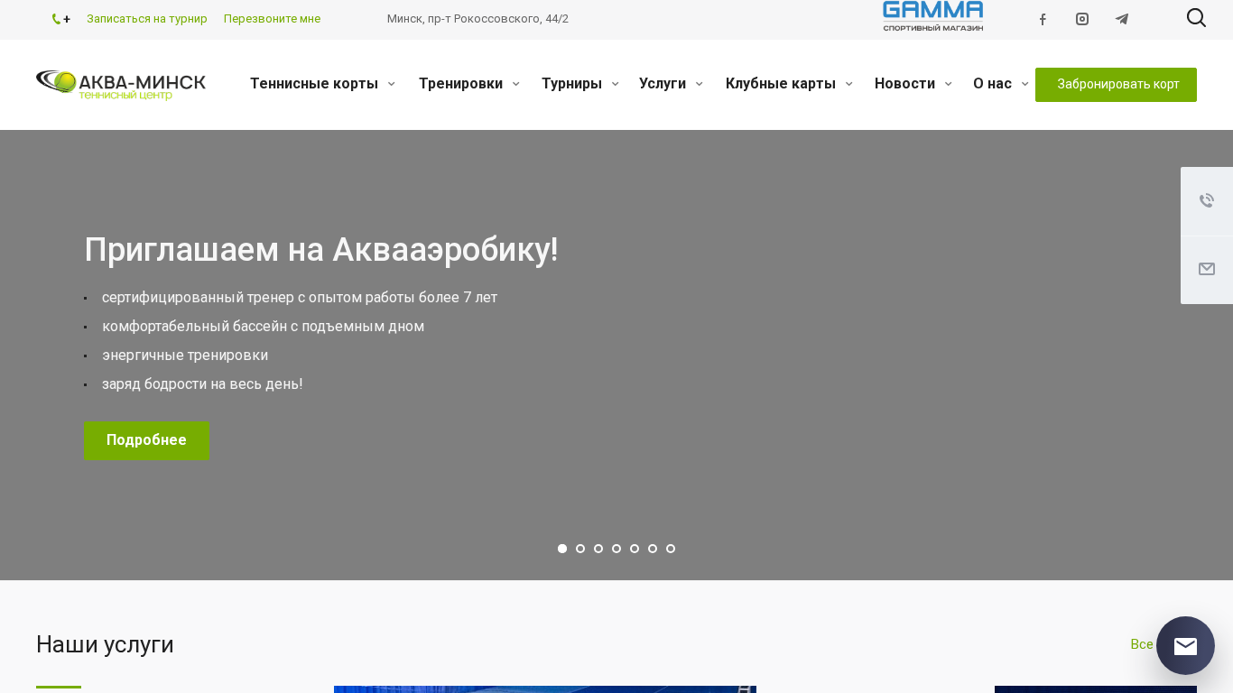
Task: Expand the Услуги submenu arrow
Action: [700, 84]
